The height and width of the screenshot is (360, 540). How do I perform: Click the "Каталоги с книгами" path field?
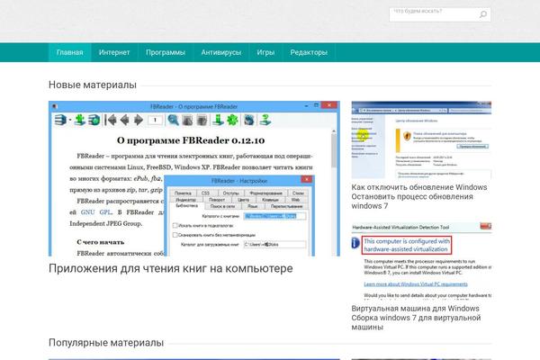(x=274, y=216)
